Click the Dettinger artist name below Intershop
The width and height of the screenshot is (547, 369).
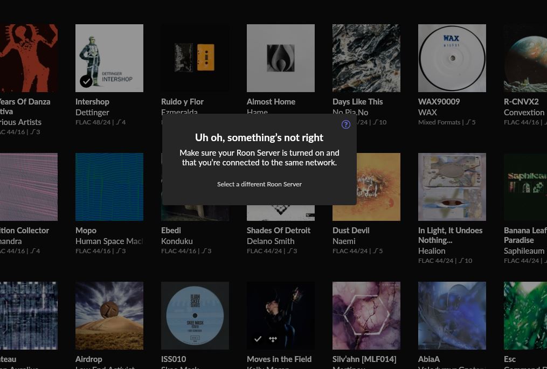click(93, 112)
